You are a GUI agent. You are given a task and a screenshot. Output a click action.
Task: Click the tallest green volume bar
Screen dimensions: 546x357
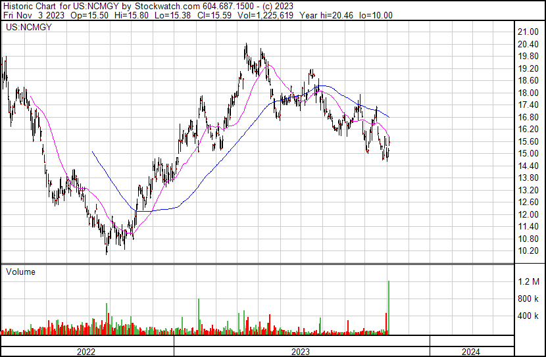click(389, 308)
